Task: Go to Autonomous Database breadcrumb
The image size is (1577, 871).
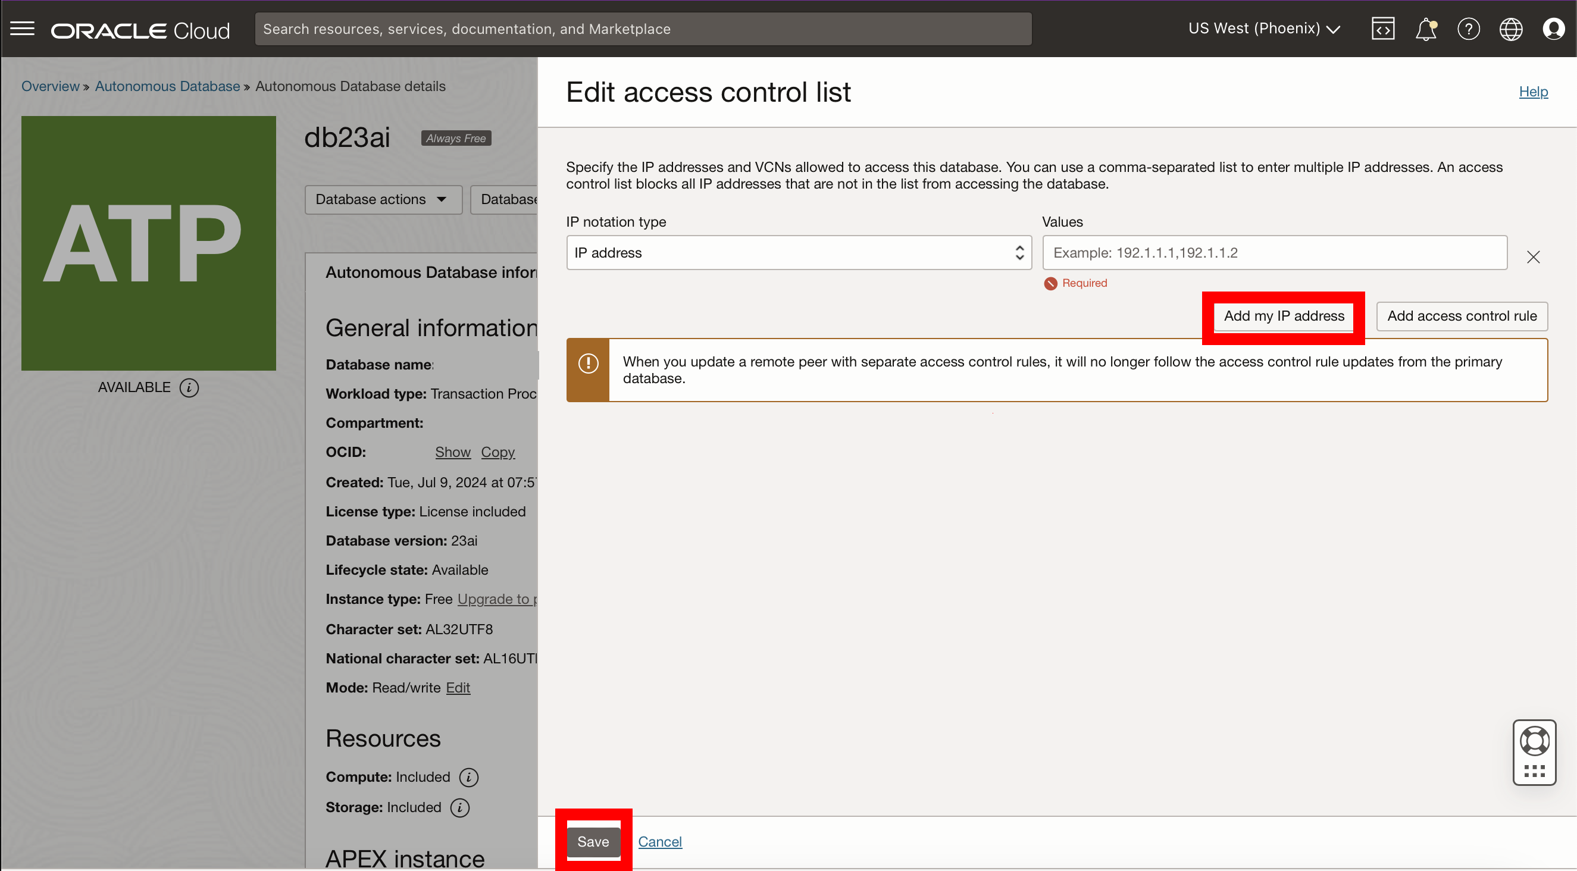Action: click(x=167, y=86)
